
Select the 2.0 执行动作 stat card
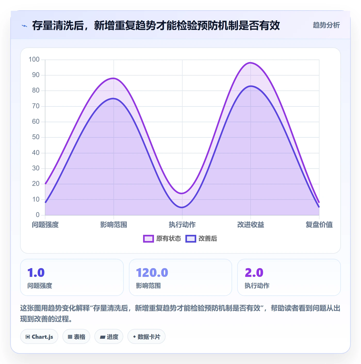click(x=289, y=277)
